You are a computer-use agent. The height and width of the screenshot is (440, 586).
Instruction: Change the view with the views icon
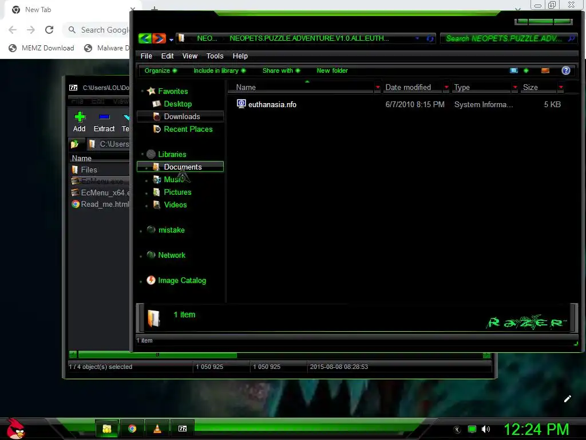pos(514,70)
